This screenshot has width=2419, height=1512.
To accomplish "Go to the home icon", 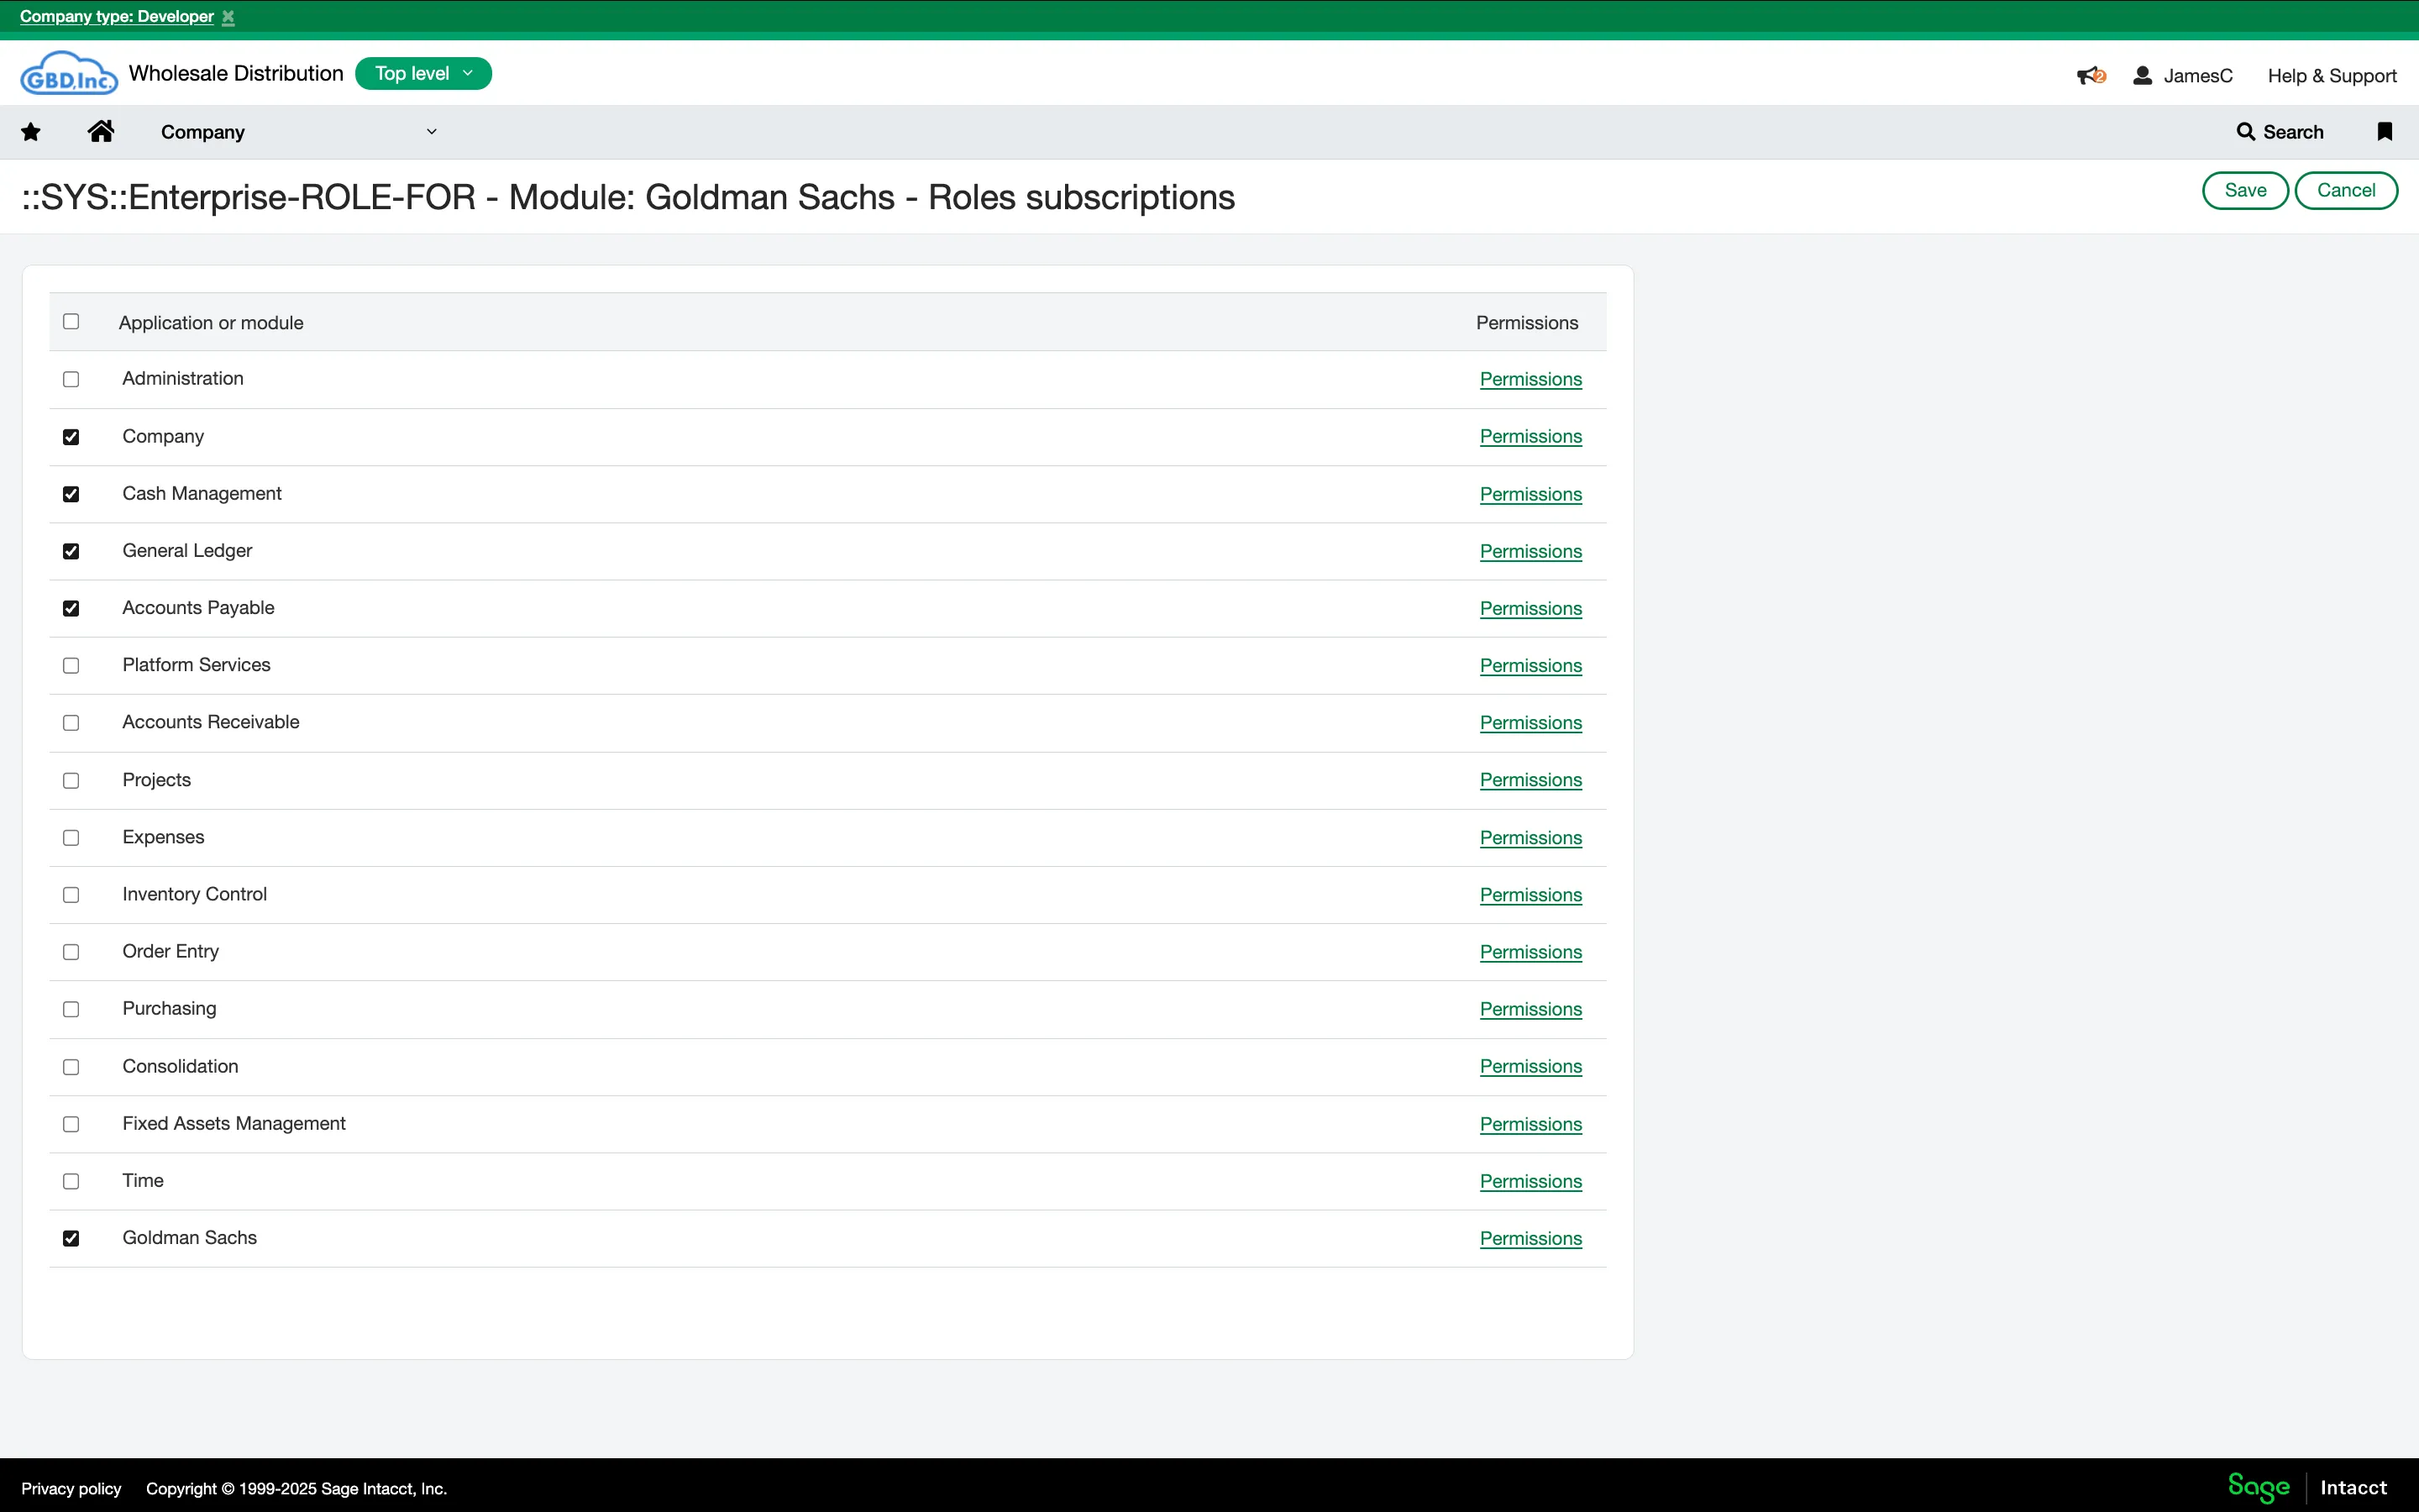I will tap(101, 131).
